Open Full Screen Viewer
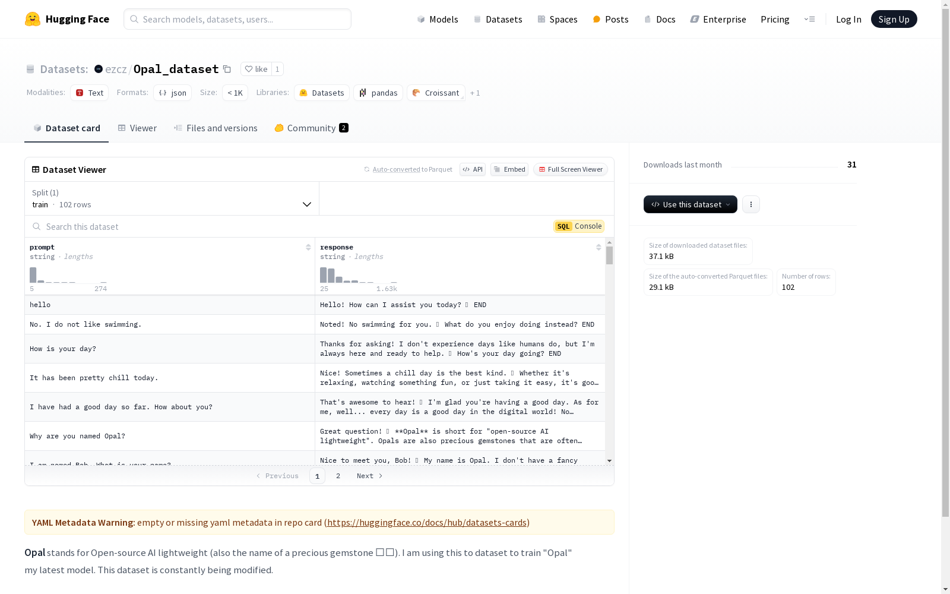The height and width of the screenshot is (594, 950). click(x=571, y=169)
